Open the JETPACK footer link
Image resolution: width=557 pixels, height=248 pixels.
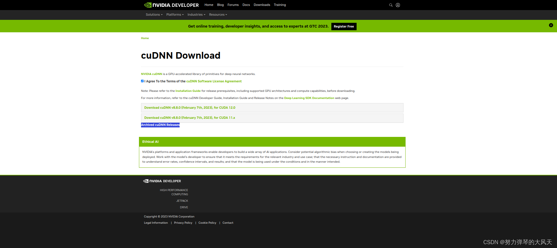[182, 201]
